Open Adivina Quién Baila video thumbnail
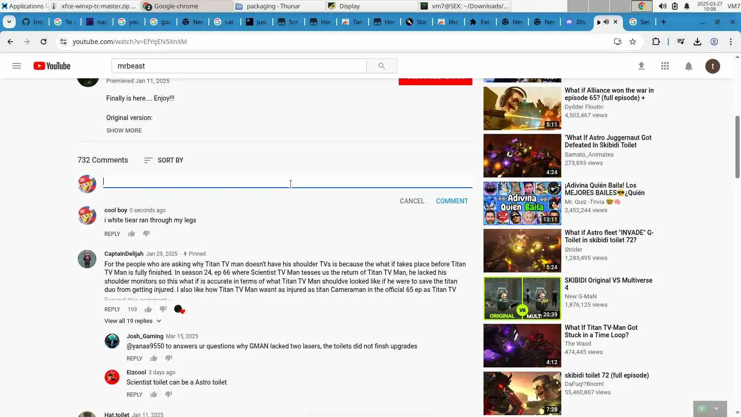 click(522, 203)
